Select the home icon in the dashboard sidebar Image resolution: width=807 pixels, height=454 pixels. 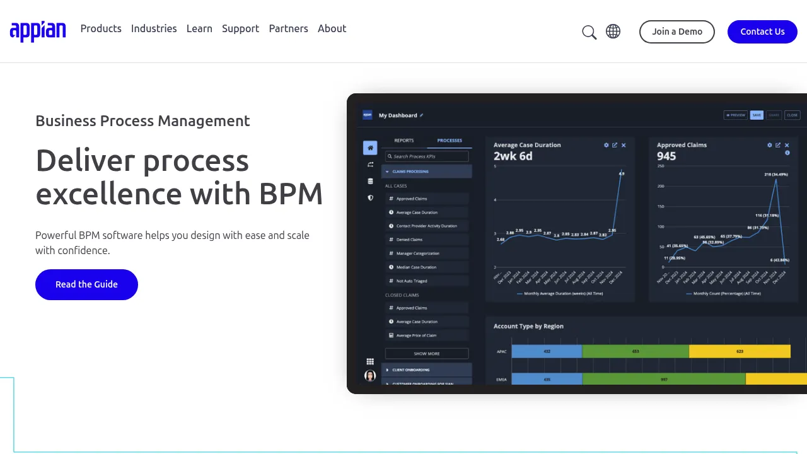click(x=370, y=148)
